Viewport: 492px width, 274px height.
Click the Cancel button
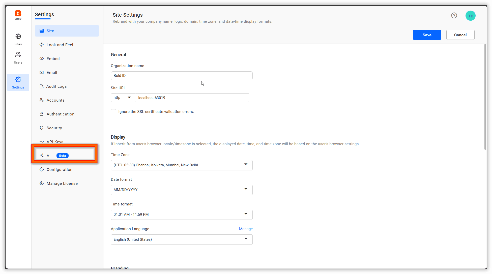460,35
